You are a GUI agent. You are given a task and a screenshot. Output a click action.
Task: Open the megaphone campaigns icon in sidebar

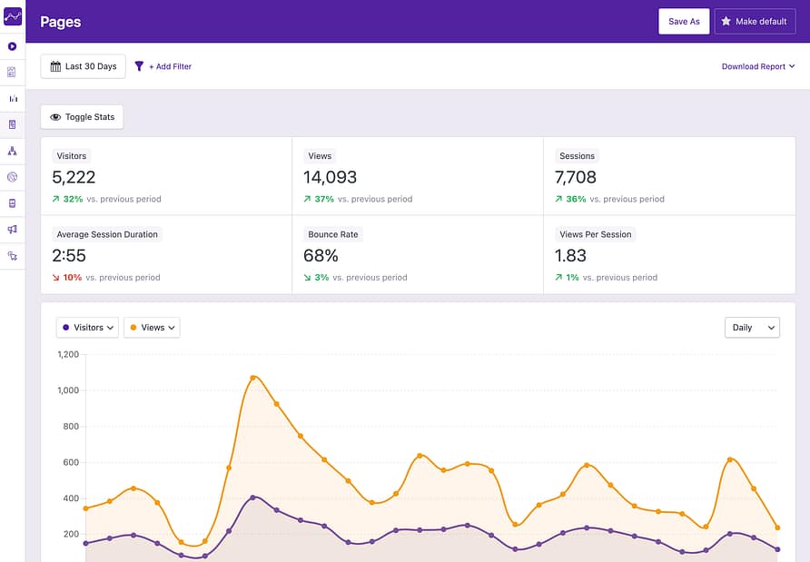click(13, 230)
